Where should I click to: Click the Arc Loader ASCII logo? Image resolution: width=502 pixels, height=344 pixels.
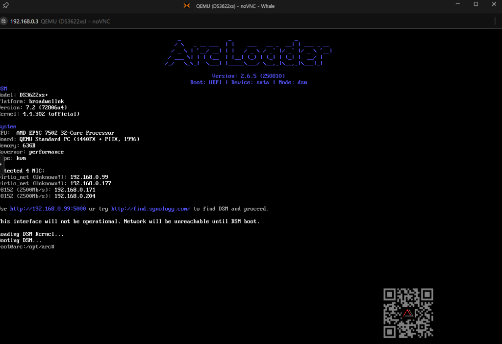250,53
